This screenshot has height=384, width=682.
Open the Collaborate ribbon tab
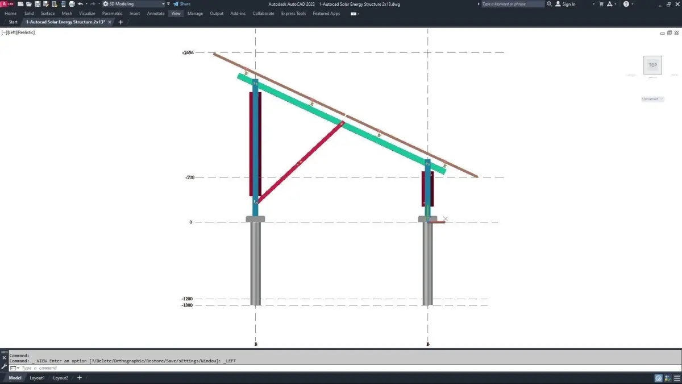(x=263, y=13)
